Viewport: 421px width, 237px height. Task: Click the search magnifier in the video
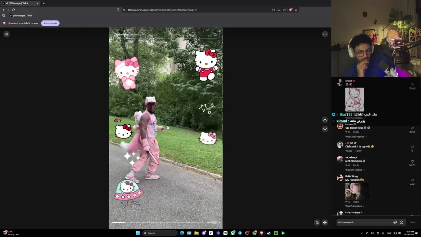(215, 34)
